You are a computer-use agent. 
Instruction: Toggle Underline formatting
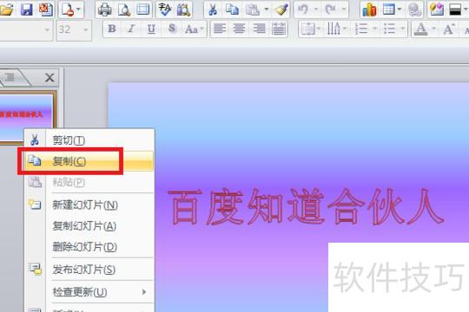tap(151, 29)
